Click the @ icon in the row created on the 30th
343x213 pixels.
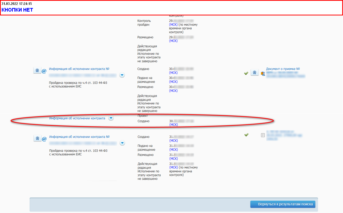[x=44, y=70]
